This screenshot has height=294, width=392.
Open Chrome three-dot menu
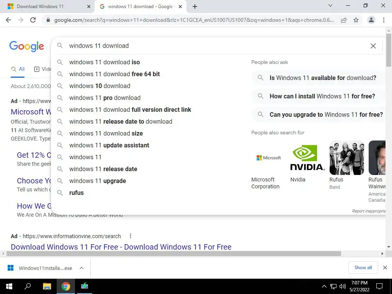[x=384, y=20]
